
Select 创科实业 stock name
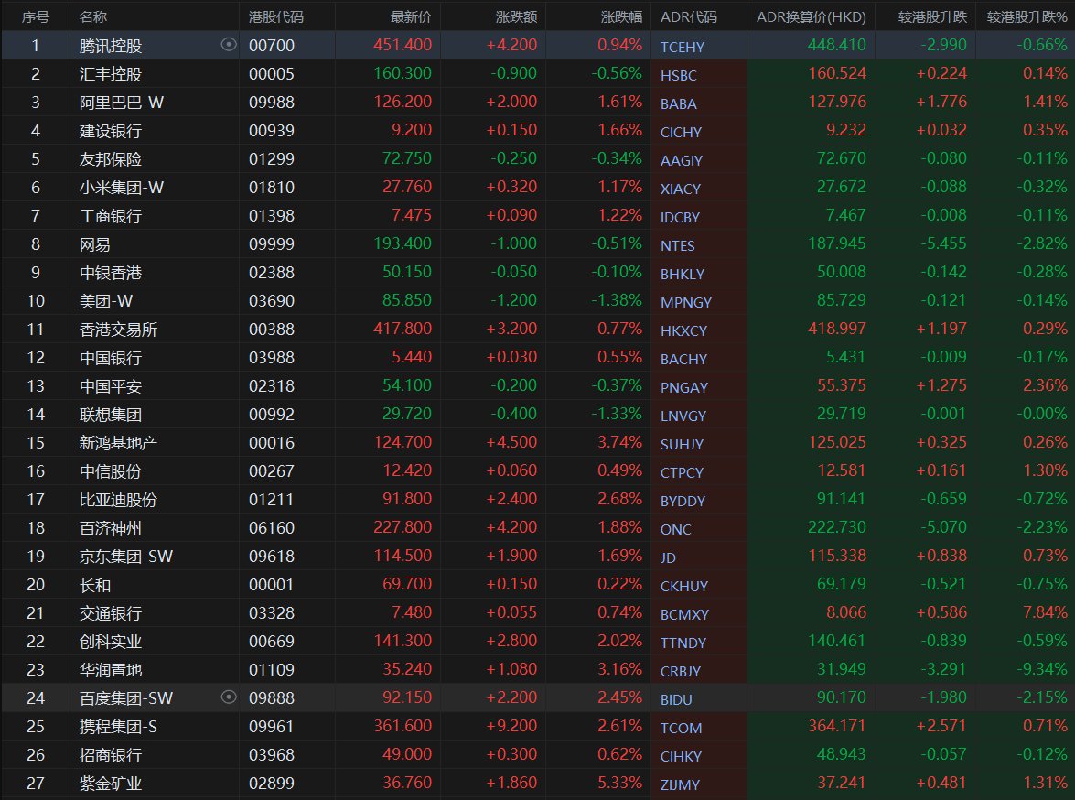tap(111, 643)
